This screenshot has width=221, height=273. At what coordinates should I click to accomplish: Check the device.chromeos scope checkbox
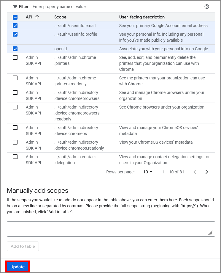[15, 128]
